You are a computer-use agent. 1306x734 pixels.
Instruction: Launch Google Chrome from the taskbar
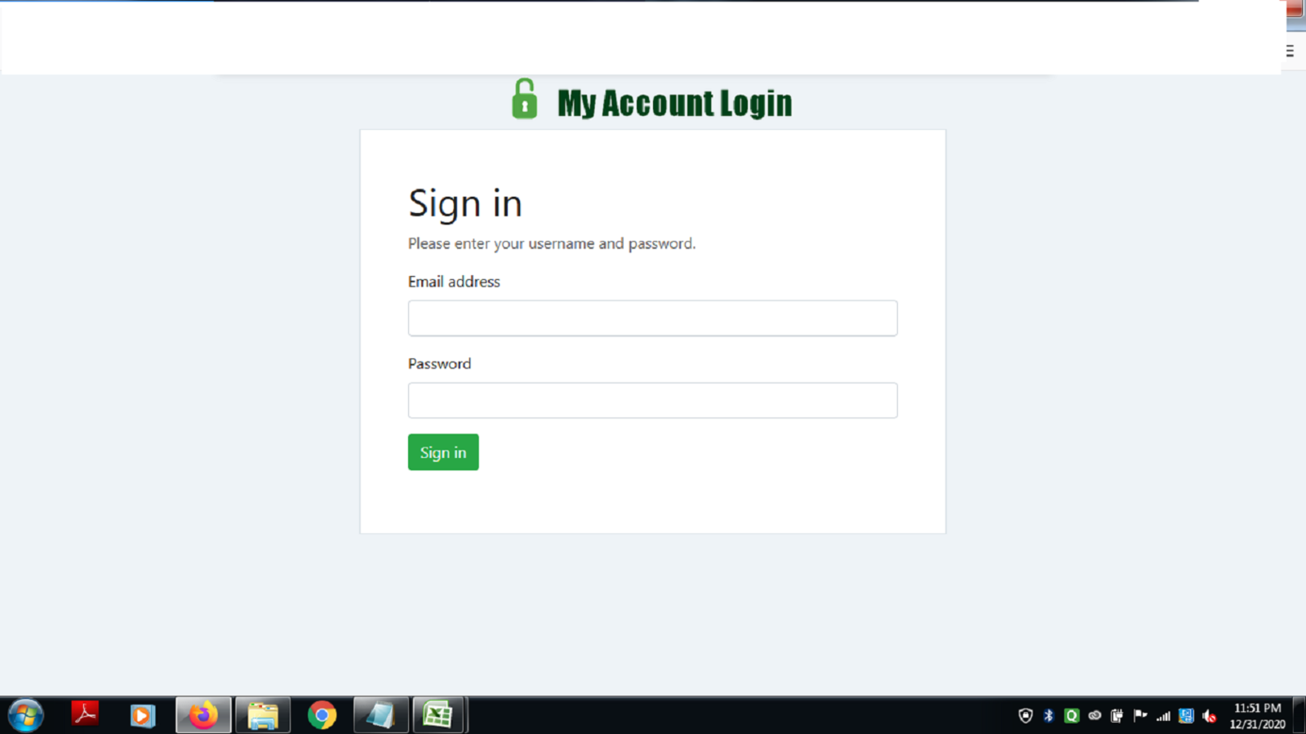click(322, 715)
